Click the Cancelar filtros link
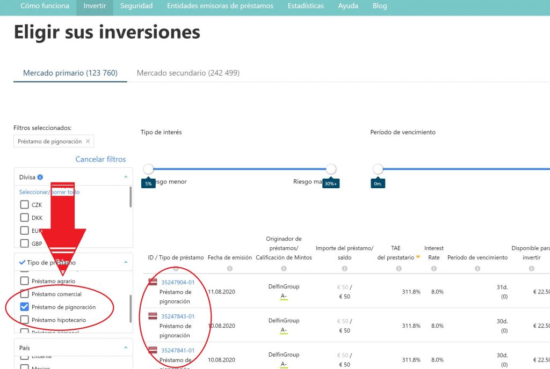 pos(100,159)
